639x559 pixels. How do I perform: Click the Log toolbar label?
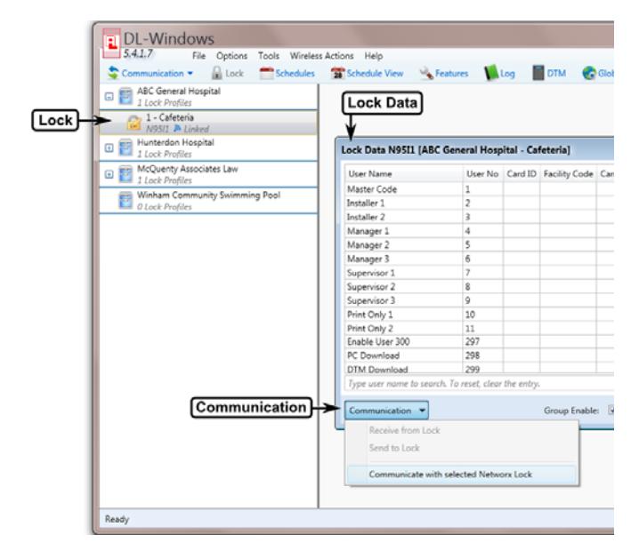tap(507, 74)
